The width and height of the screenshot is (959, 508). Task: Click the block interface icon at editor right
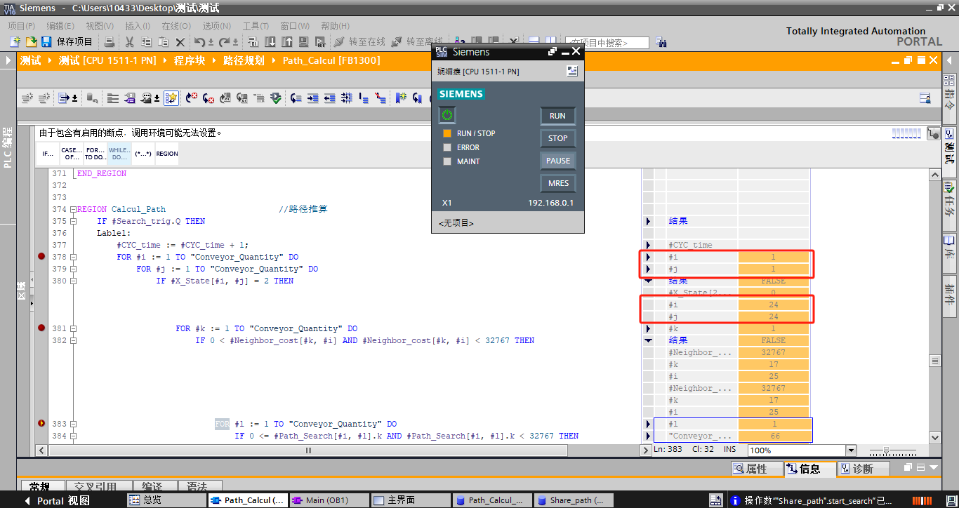925,98
